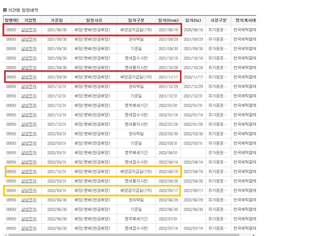Open 삼성전자 link in the 2022/01/01 명부폐쇄기간 row
Viewport: 326px width, 236px height.
pos(29,106)
